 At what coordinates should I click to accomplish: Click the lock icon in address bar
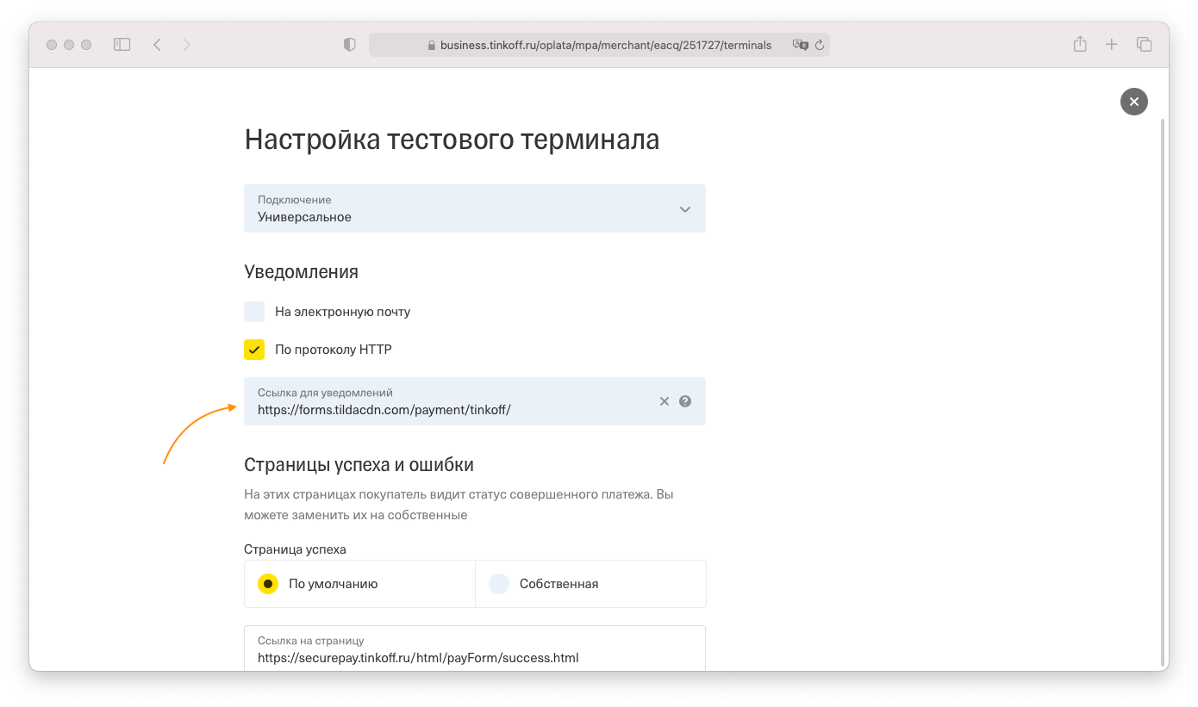(432, 45)
